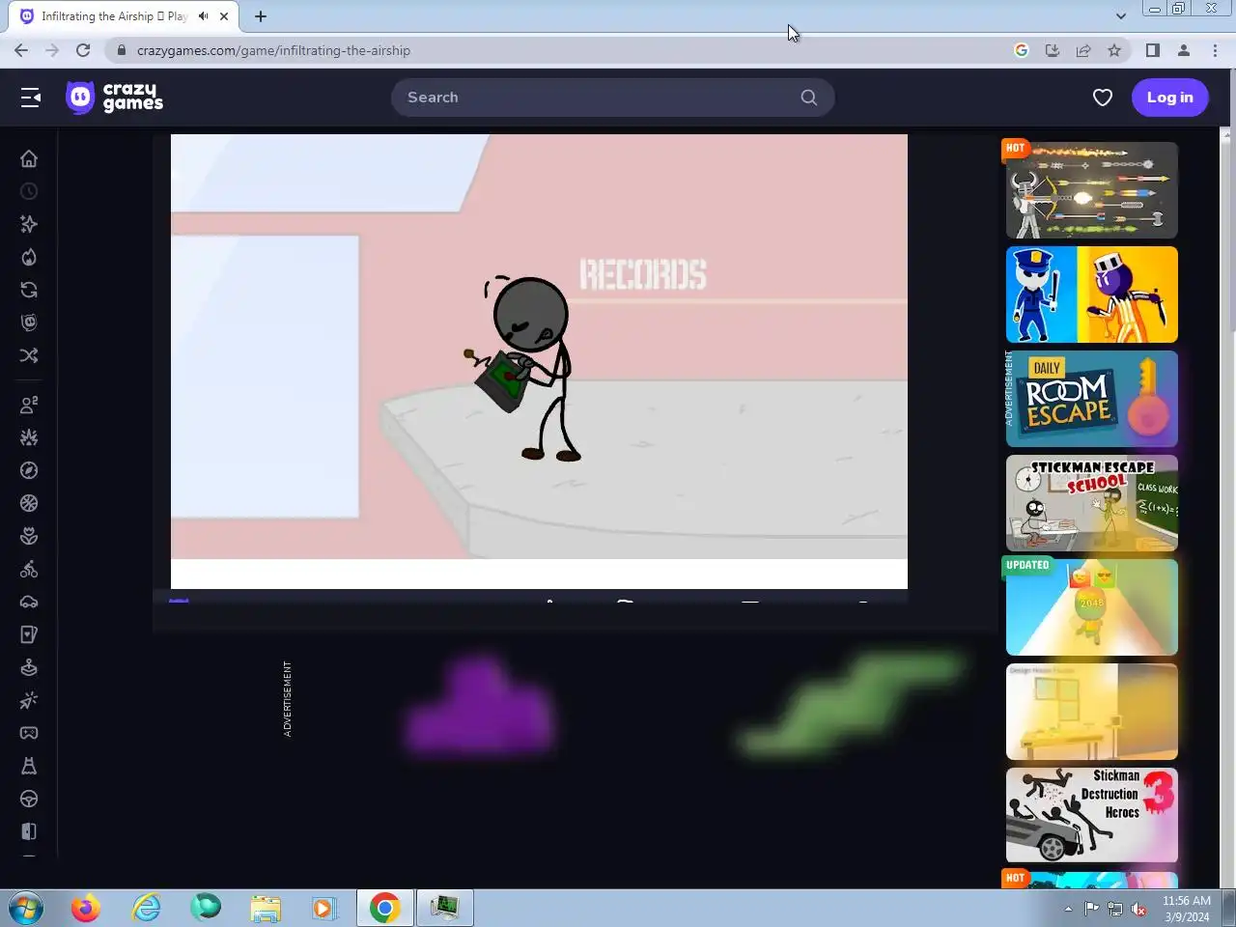Reload the current page
The image size is (1236, 927).
[x=83, y=50]
